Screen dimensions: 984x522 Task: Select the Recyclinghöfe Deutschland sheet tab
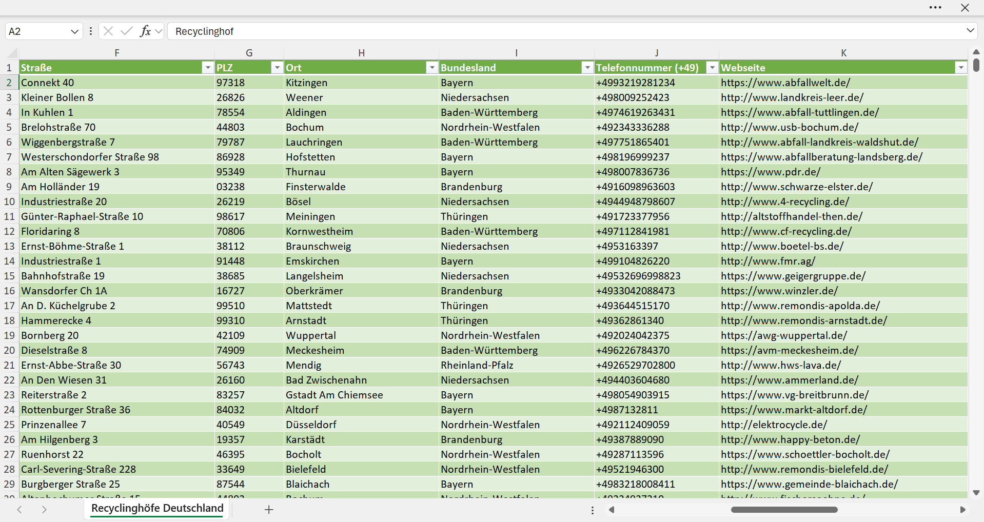pos(157,508)
